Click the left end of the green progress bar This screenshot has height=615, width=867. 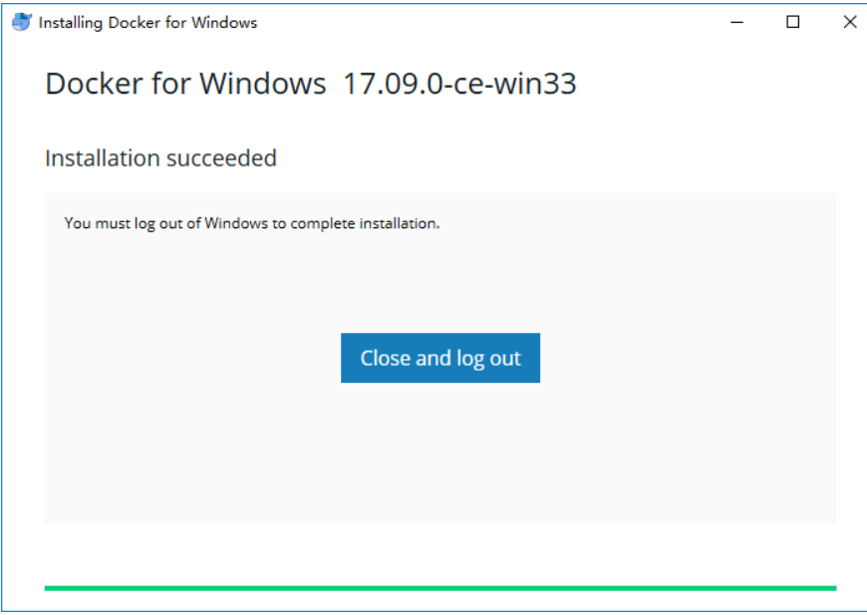click(x=49, y=588)
